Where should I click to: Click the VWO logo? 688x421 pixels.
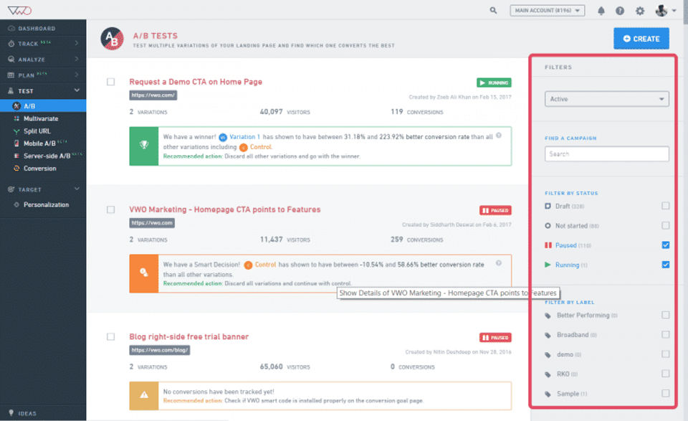[20, 10]
